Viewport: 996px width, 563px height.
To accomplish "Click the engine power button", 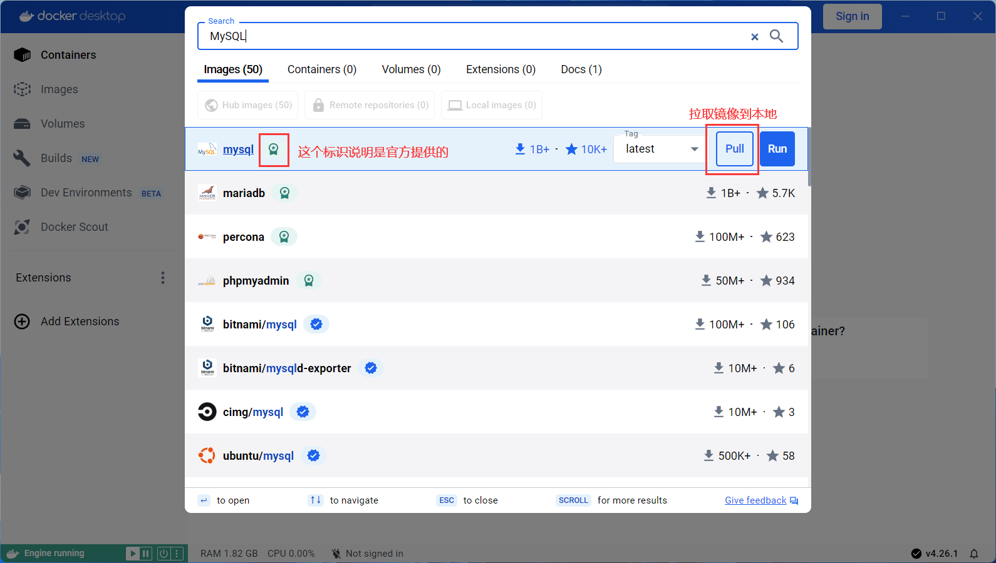I will point(163,554).
